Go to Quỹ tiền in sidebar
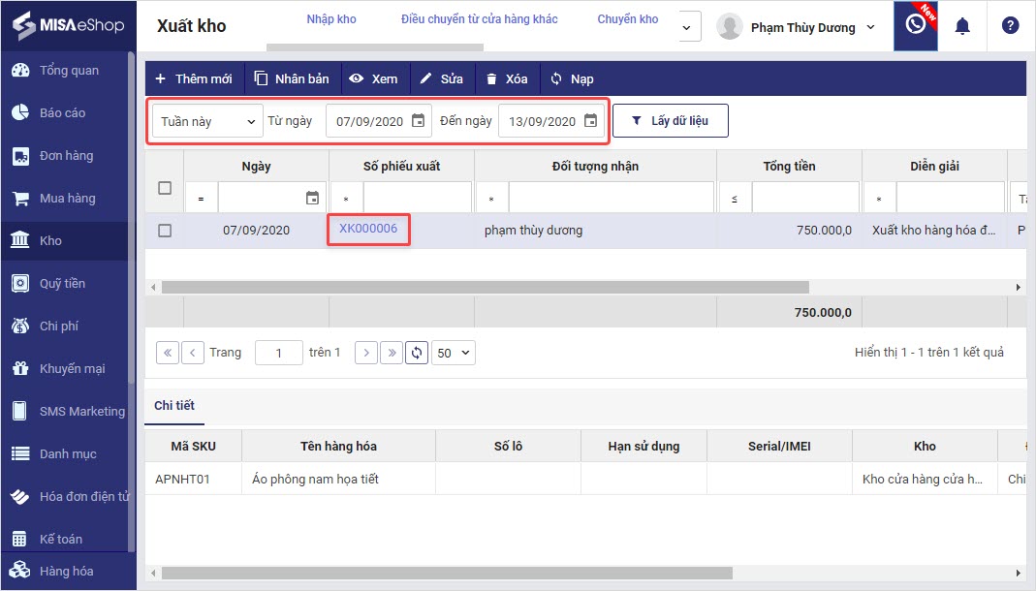 pyautogui.click(x=62, y=284)
